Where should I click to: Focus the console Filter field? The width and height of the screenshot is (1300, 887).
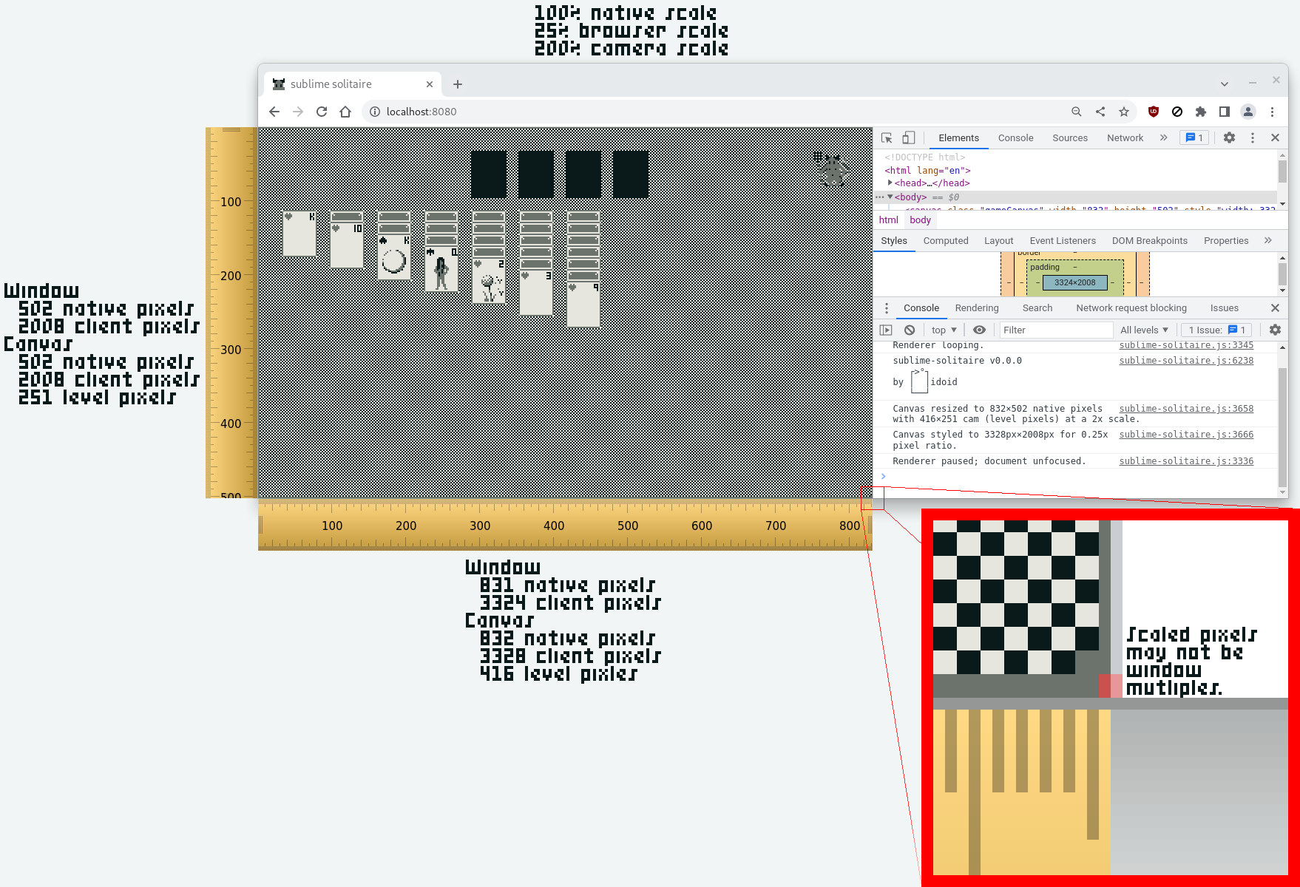[x=1056, y=330]
